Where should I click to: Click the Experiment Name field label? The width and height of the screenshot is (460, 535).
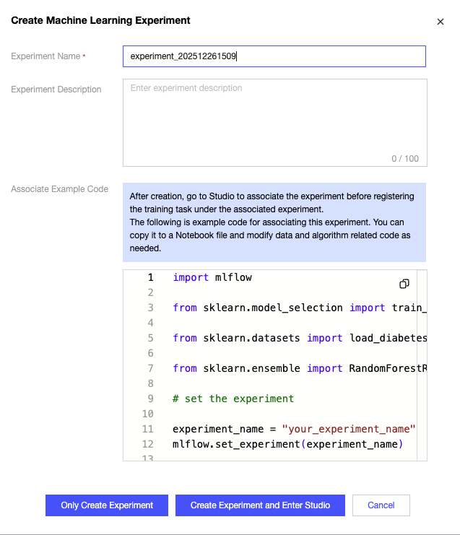point(46,56)
